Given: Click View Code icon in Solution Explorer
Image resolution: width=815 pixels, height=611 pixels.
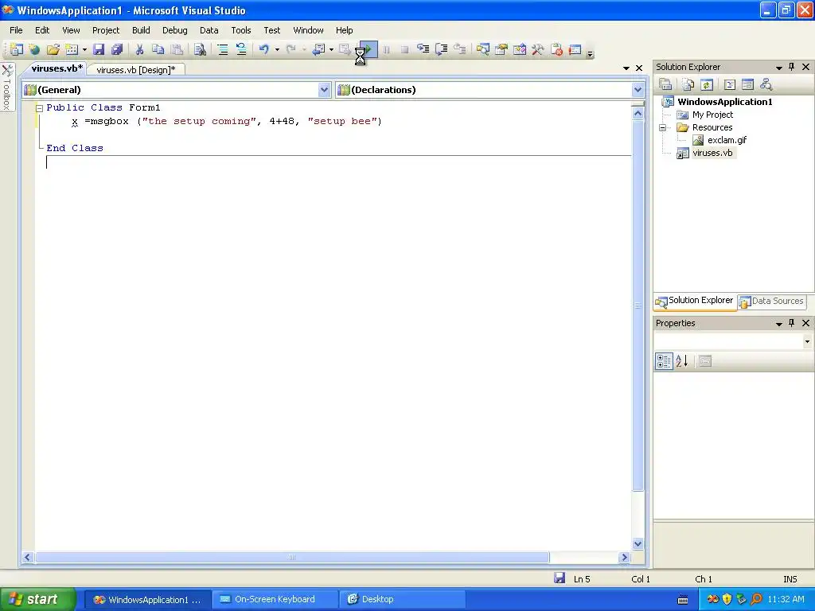Looking at the screenshot, I should [x=730, y=84].
